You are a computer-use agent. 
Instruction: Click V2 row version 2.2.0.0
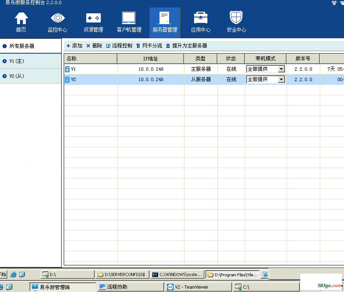(303, 79)
